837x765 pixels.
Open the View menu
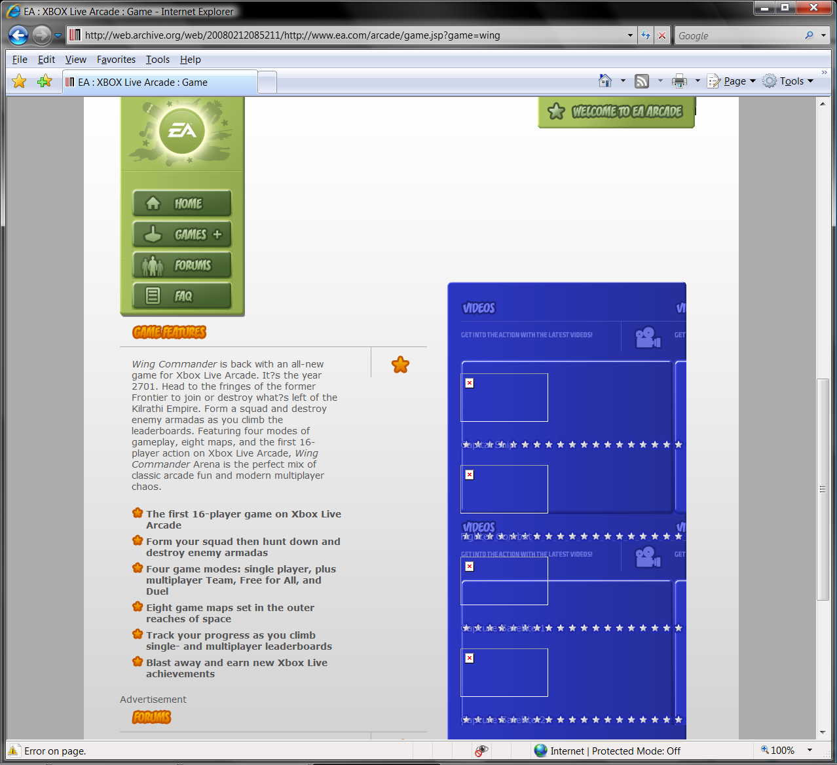[75, 60]
